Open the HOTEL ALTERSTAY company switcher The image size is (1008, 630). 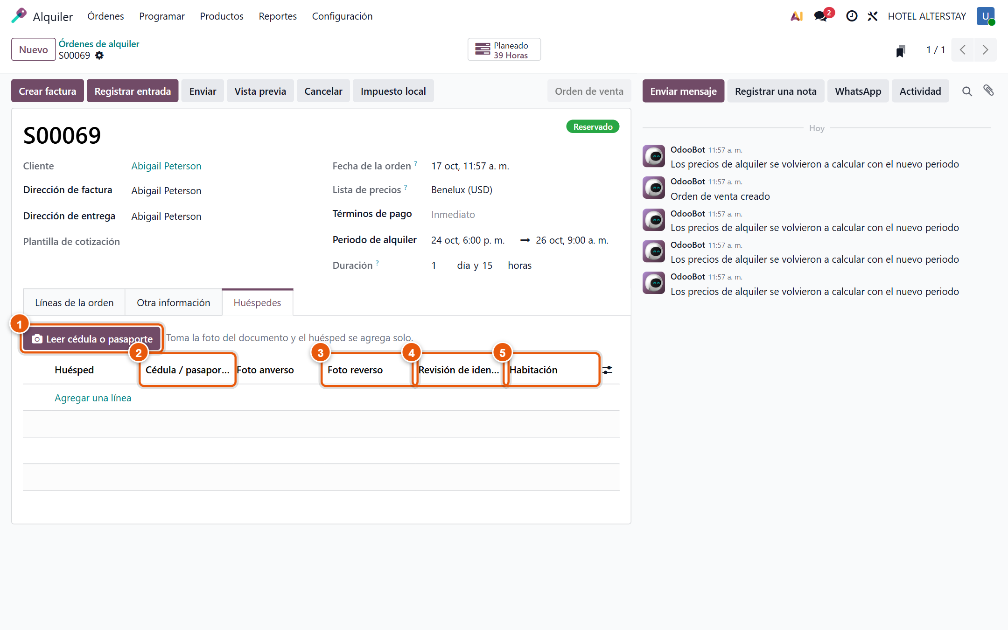927,16
